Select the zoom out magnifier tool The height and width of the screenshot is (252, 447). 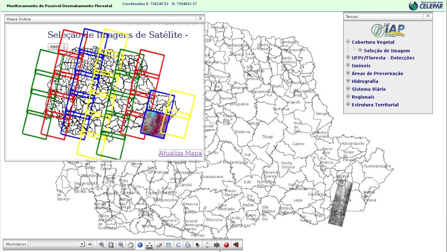pyautogui.click(x=121, y=245)
